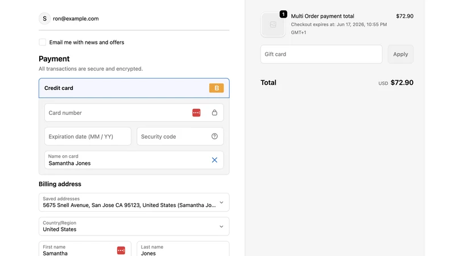Clear the Name on card with X icon
This screenshot has height=256, width=455.
214,160
